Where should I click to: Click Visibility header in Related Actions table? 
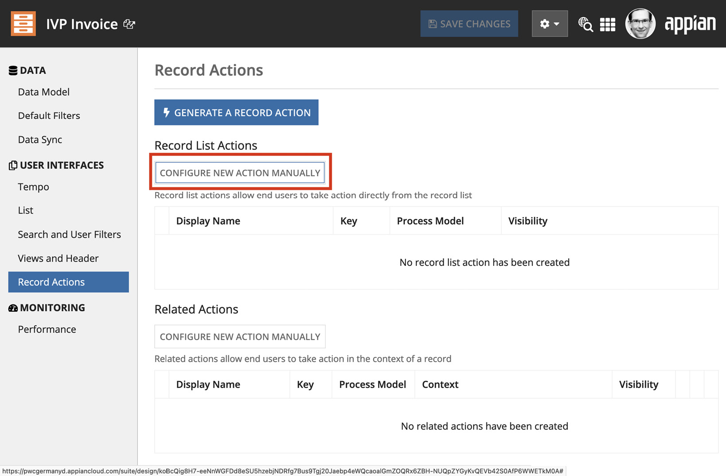click(639, 384)
